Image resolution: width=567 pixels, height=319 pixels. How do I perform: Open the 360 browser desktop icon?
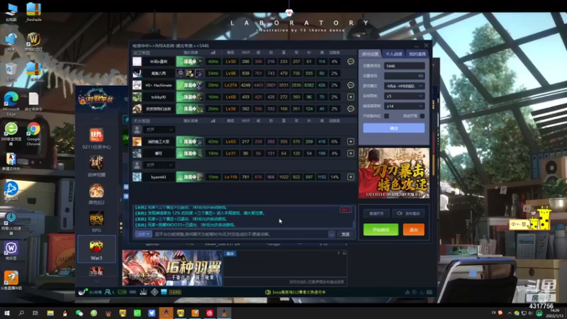pos(11,134)
